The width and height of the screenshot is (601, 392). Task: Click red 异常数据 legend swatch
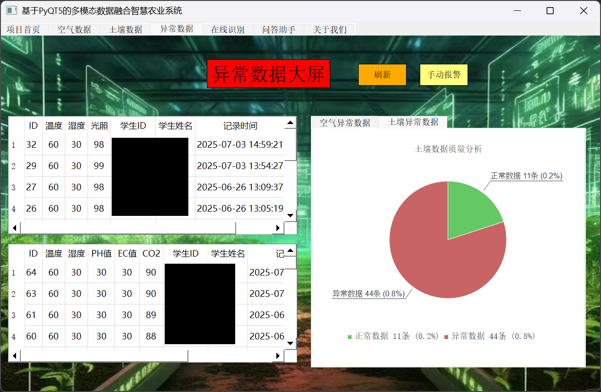pos(446,337)
